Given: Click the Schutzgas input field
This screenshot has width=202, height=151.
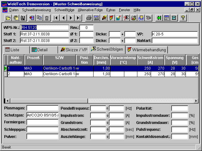Looking at the screenshot, I should [x=43, y=115].
